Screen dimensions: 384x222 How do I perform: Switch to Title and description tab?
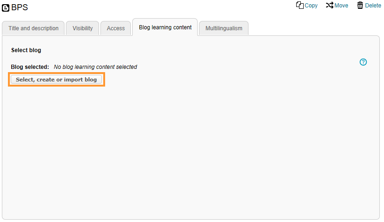coord(34,28)
